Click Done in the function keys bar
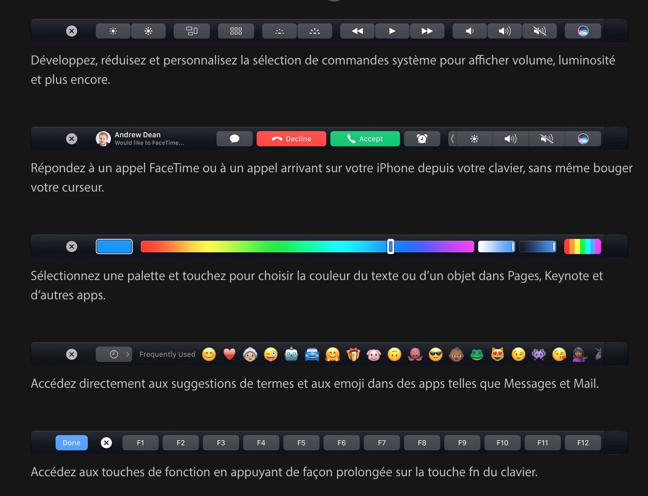 tap(72, 443)
